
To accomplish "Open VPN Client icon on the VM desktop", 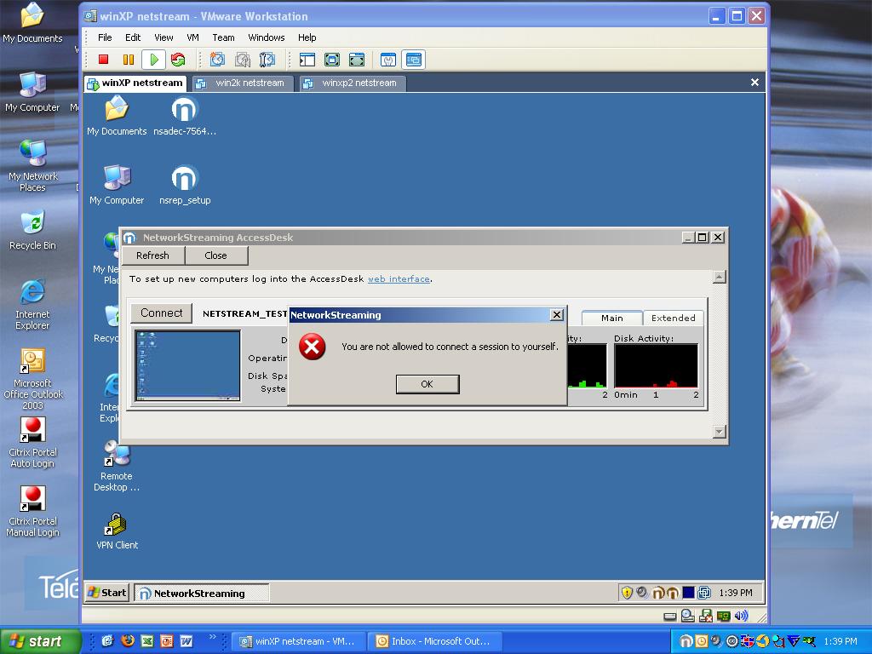I will click(x=117, y=531).
